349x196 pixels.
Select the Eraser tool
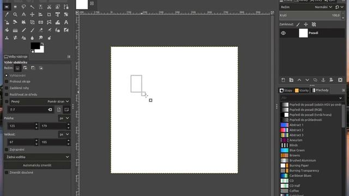(x=41, y=30)
